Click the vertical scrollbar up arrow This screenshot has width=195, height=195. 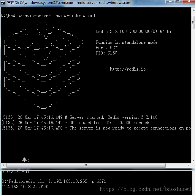[194, 10]
